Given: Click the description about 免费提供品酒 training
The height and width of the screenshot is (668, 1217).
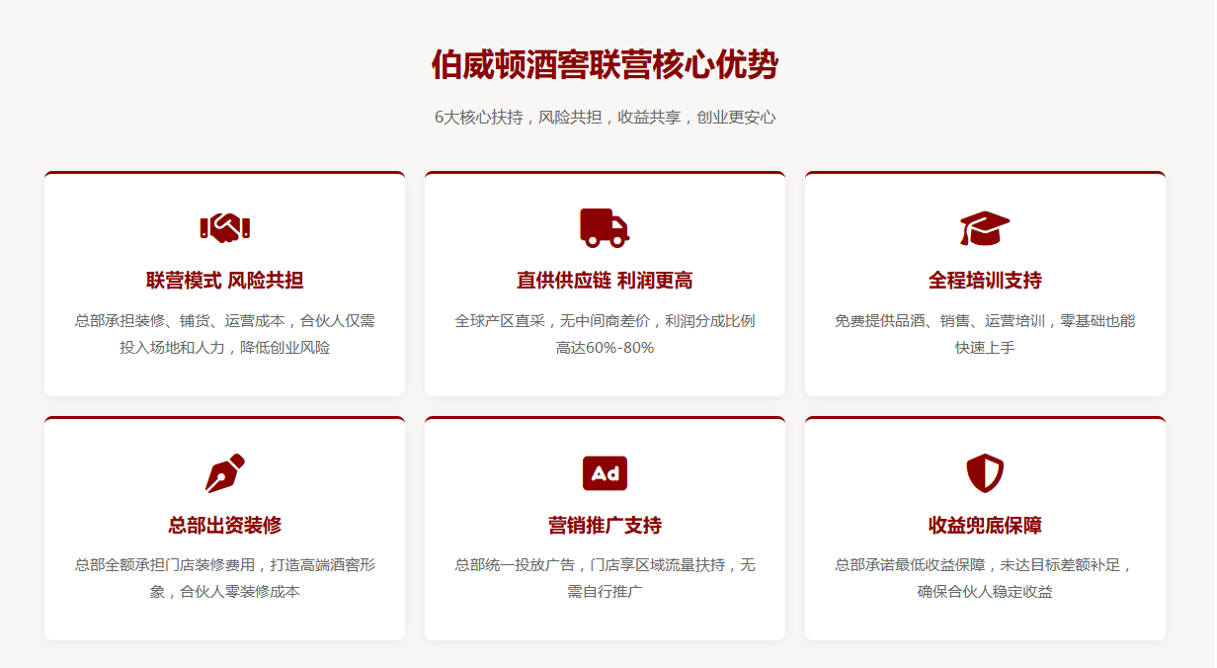Looking at the screenshot, I should tap(985, 334).
